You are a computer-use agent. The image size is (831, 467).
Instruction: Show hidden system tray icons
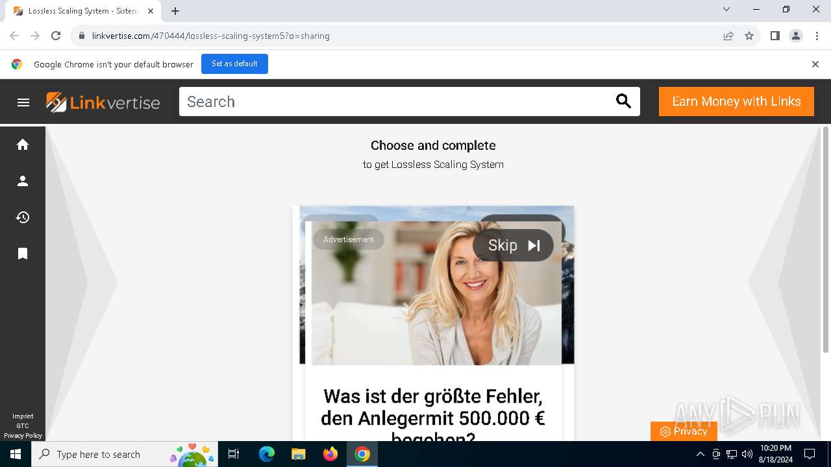click(x=700, y=454)
